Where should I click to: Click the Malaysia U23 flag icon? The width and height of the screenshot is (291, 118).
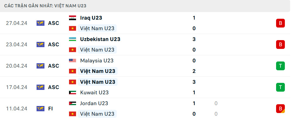pos(72,61)
